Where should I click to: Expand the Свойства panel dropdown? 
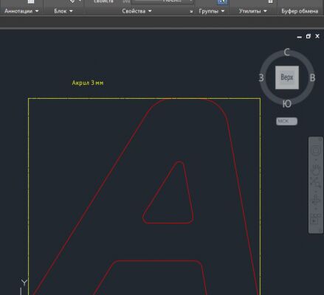click(137, 11)
